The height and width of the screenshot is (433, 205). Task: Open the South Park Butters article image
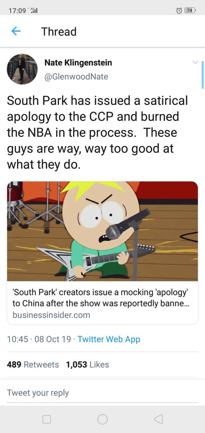click(x=102, y=231)
